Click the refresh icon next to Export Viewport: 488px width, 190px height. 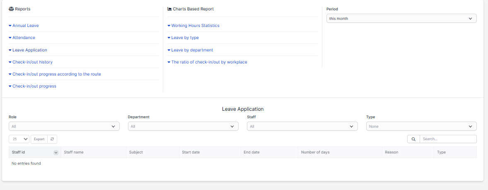[x=52, y=139]
